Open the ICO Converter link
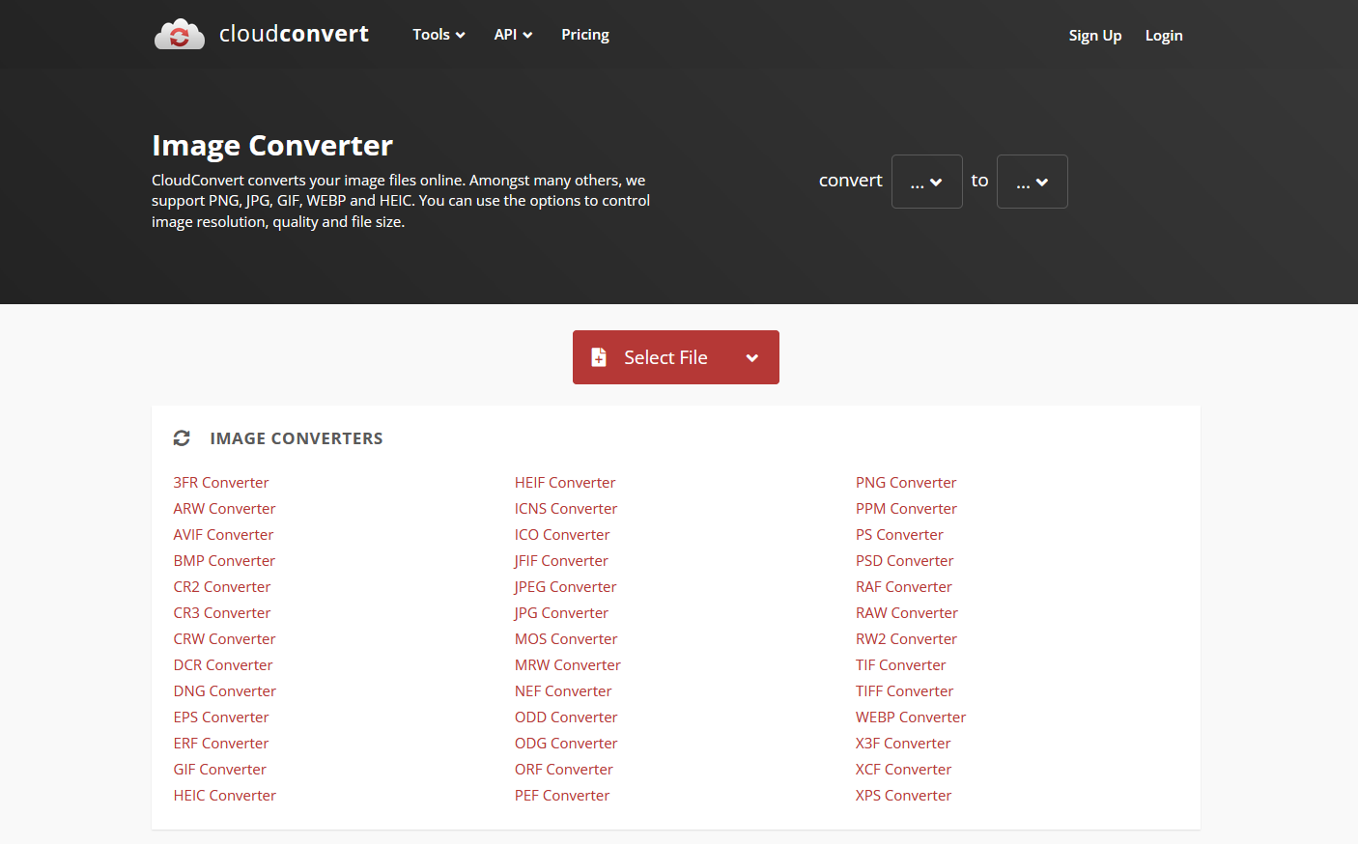 click(562, 535)
